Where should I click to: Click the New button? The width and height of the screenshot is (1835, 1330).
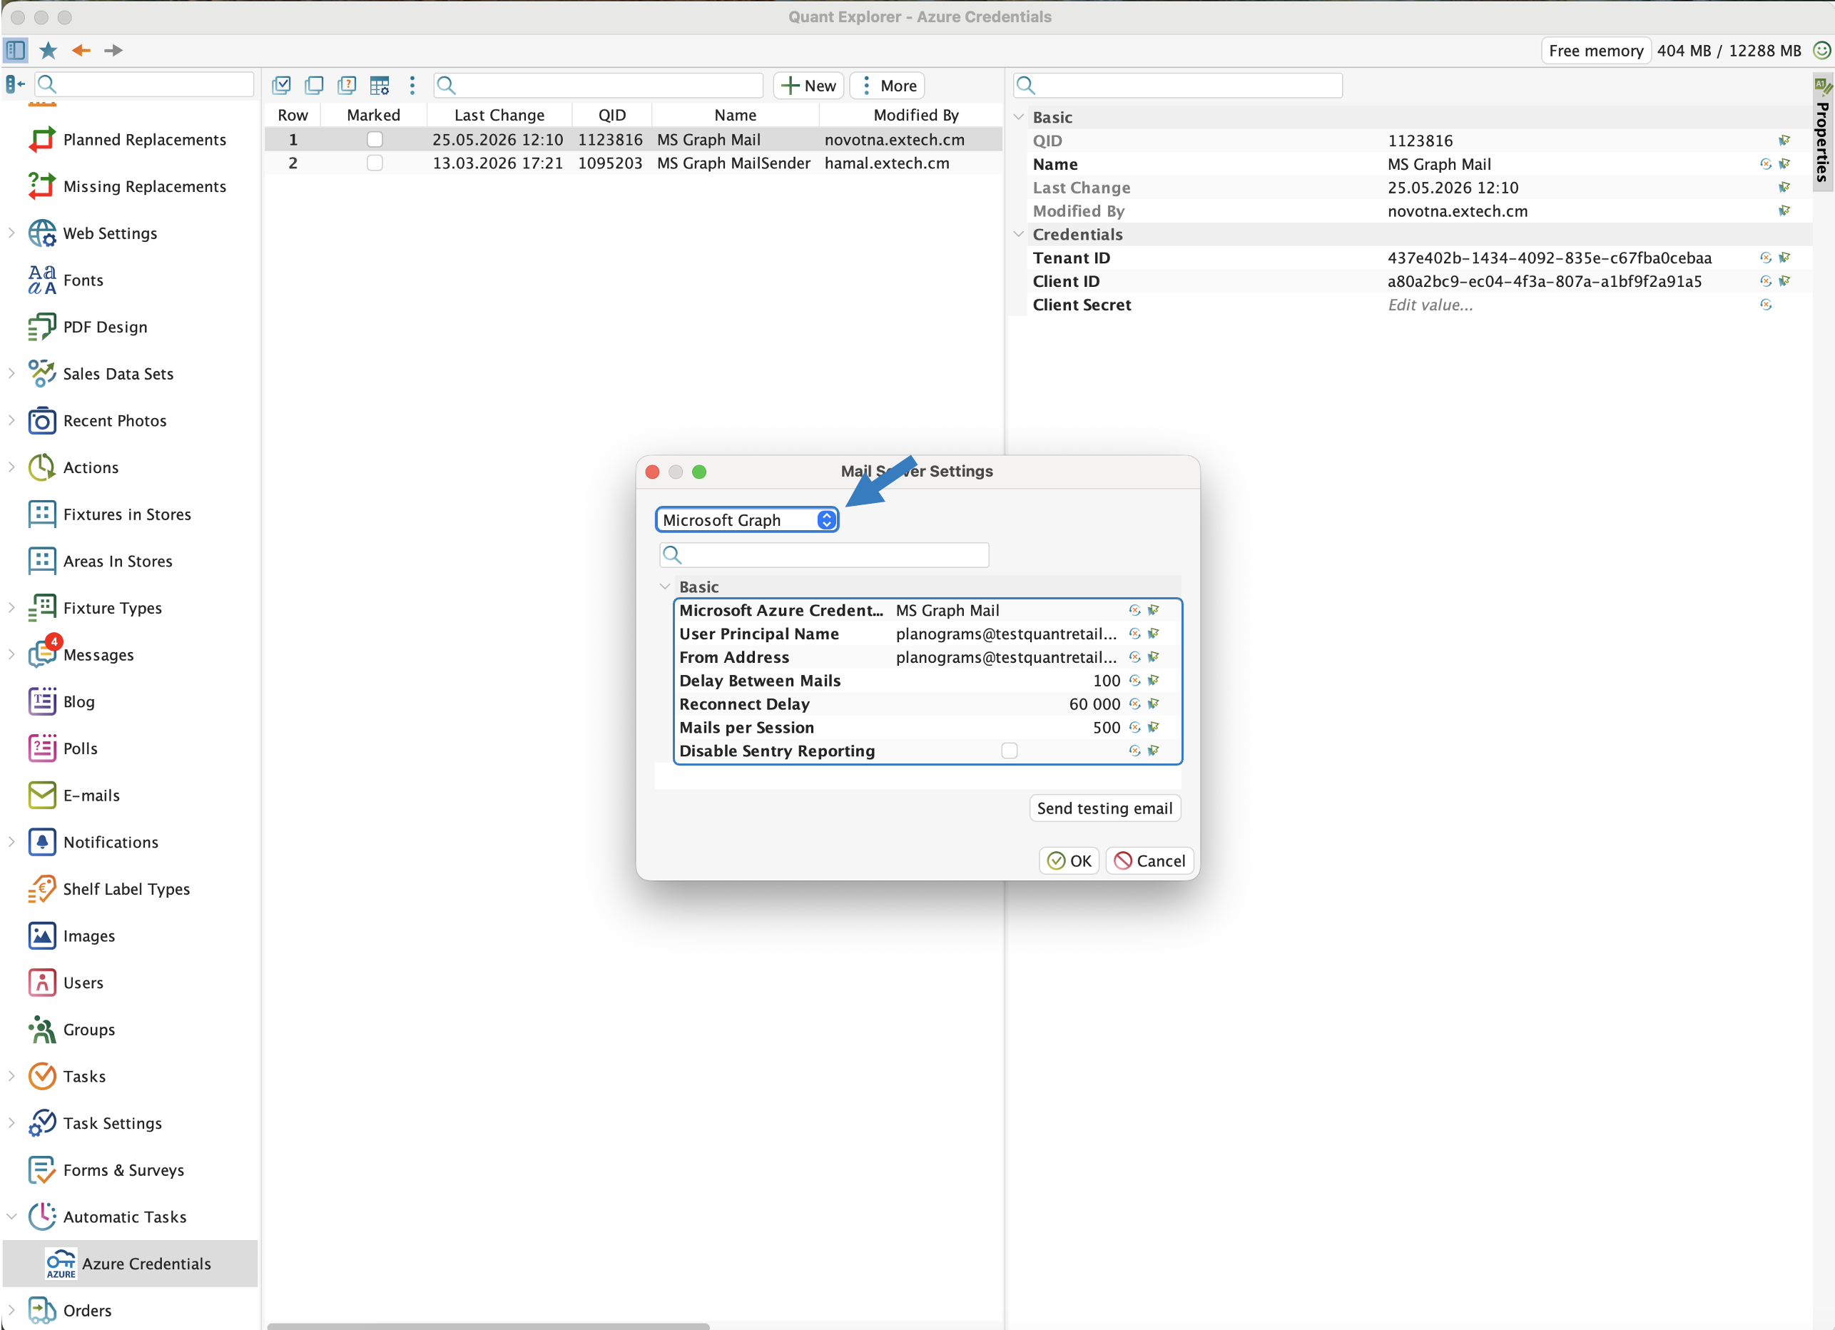[x=808, y=86]
